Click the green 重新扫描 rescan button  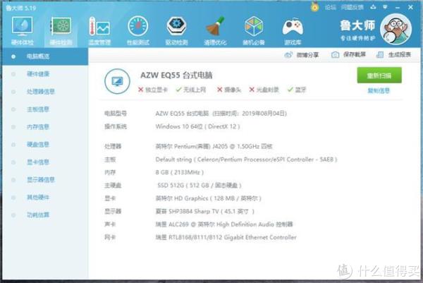coord(379,76)
